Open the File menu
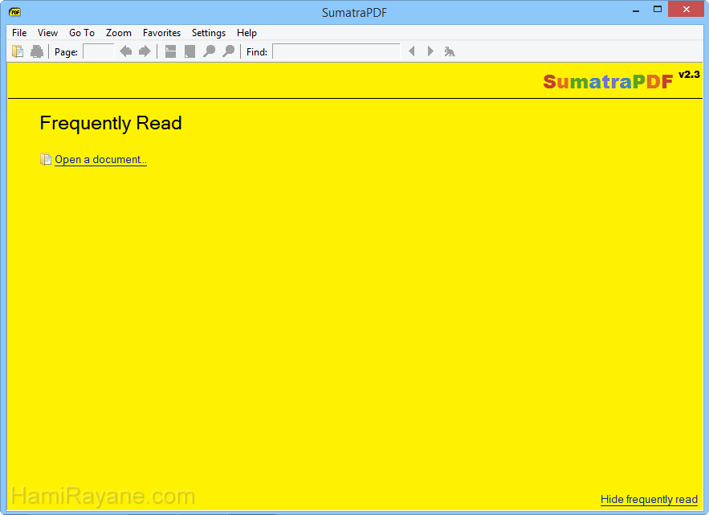 pos(19,33)
